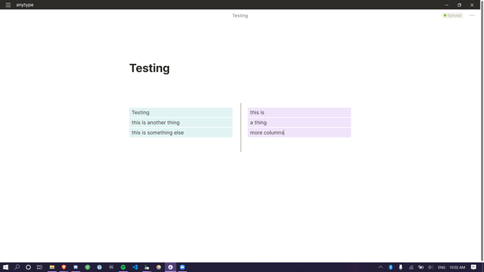The height and width of the screenshot is (272, 484).
Task: Place cursor in 'more columns' block
Action: point(299,132)
